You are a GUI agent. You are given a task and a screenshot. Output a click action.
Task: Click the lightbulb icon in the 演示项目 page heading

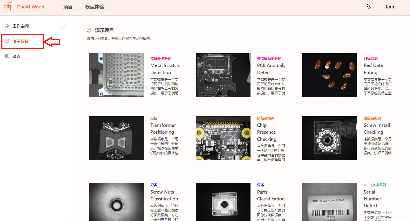(89, 30)
